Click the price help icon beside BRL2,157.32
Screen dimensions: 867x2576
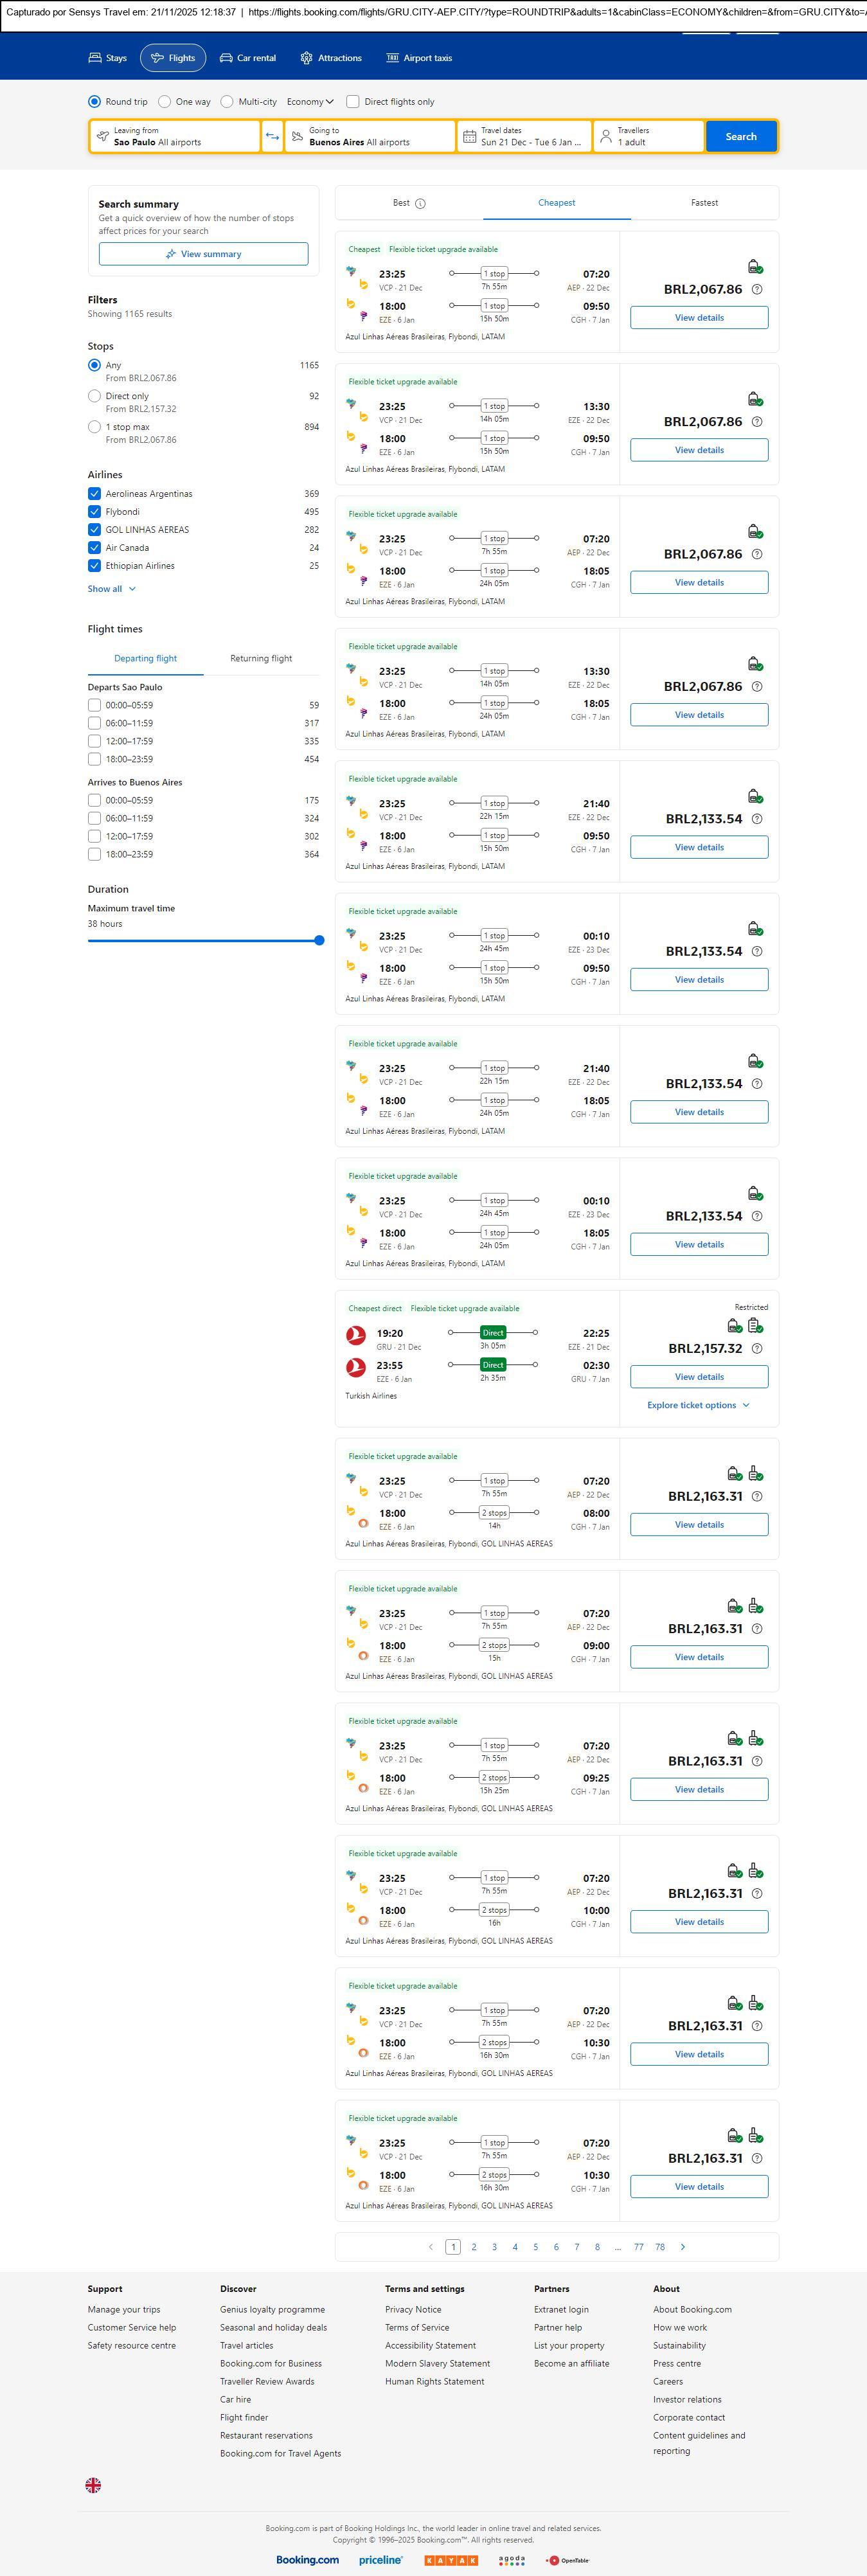[757, 1348]
